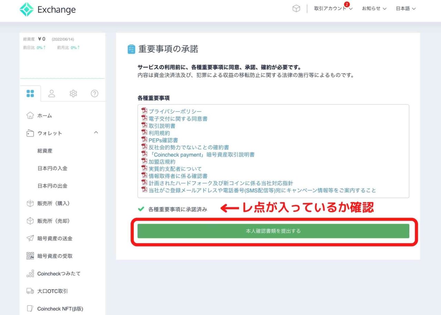Open the question mark help tab

coord(94,93)
